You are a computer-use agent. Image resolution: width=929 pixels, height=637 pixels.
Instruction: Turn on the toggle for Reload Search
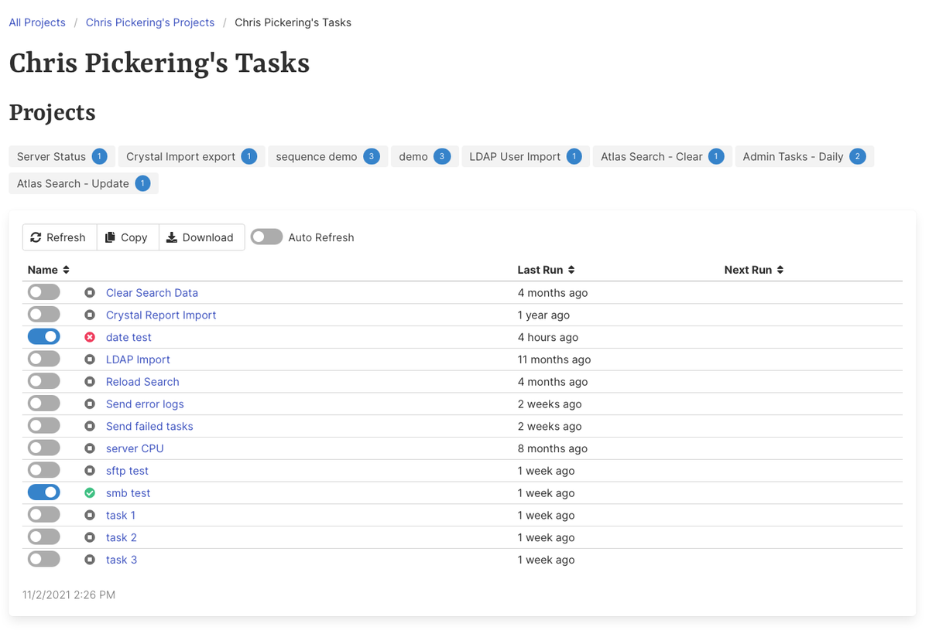(x=43, y=380)
